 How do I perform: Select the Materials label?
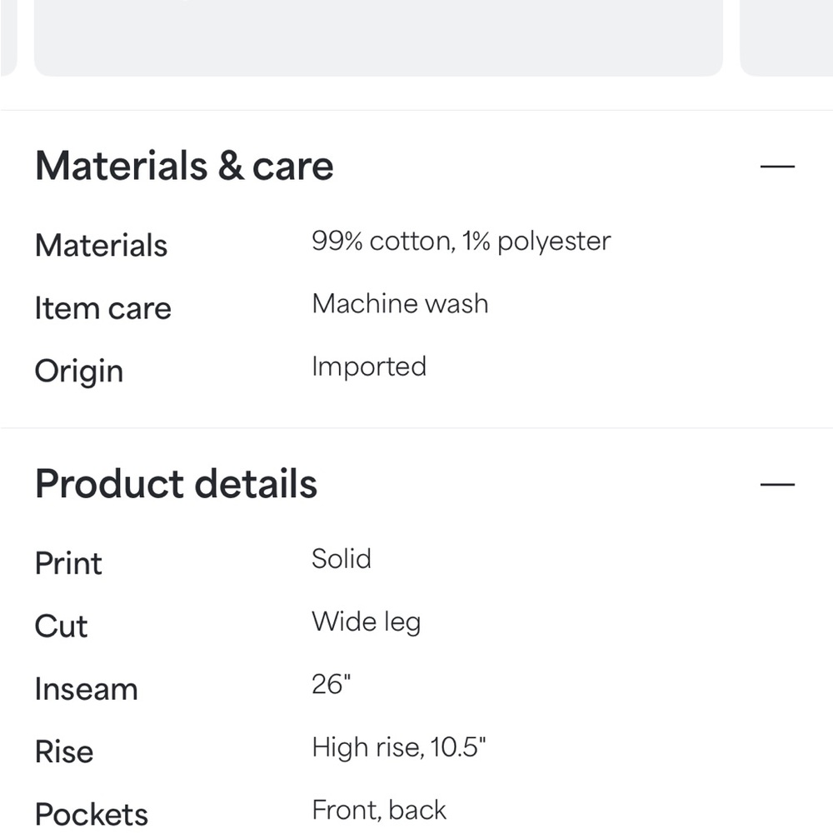point(101,245)
